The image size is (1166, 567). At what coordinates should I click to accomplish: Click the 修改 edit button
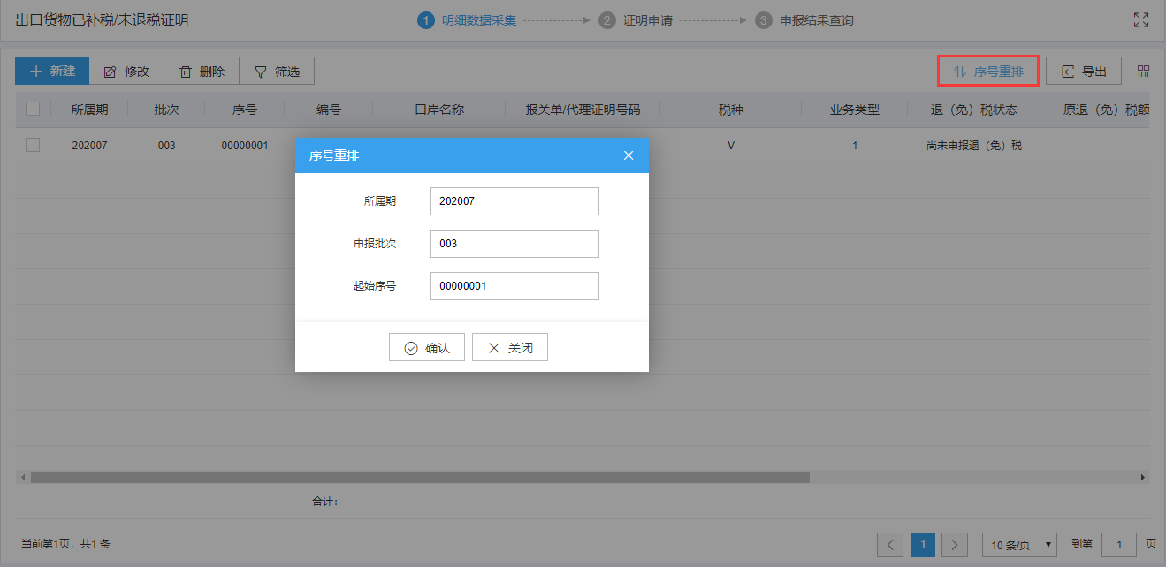pyautogui.click(x=126, y=72)
